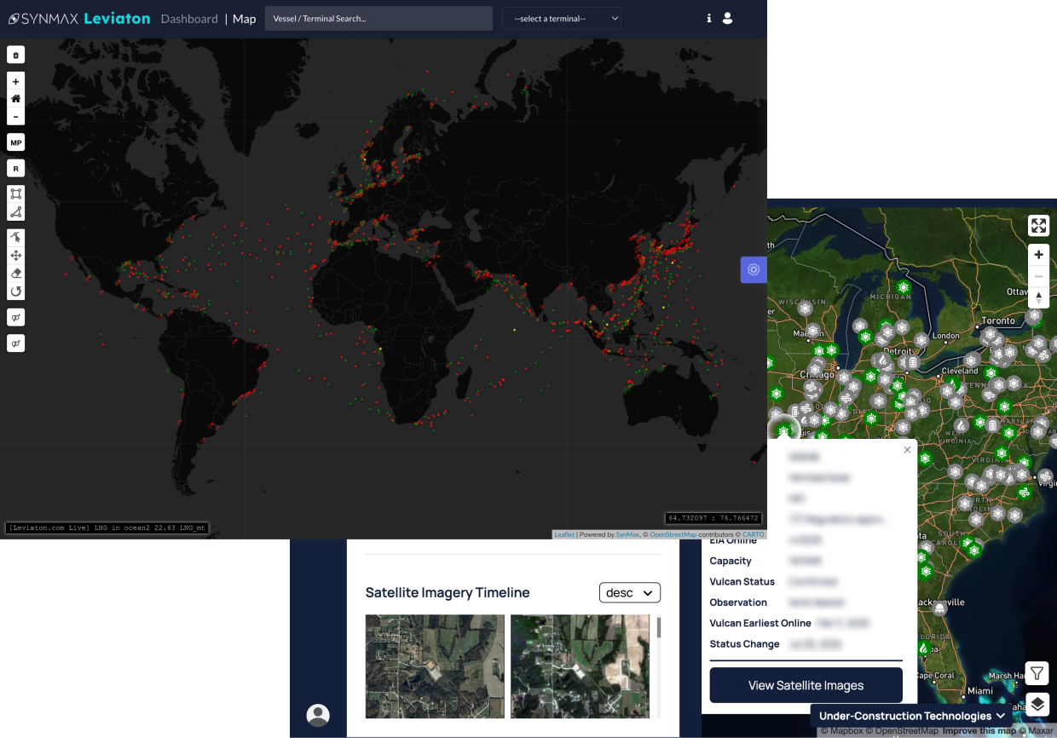Screen dimensions: 1057x738
Task: Select the rectangle draw tool
Action: (x=15, y=194)
